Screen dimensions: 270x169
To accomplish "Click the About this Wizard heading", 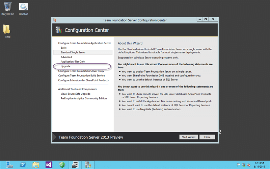I will coord(130,43).
